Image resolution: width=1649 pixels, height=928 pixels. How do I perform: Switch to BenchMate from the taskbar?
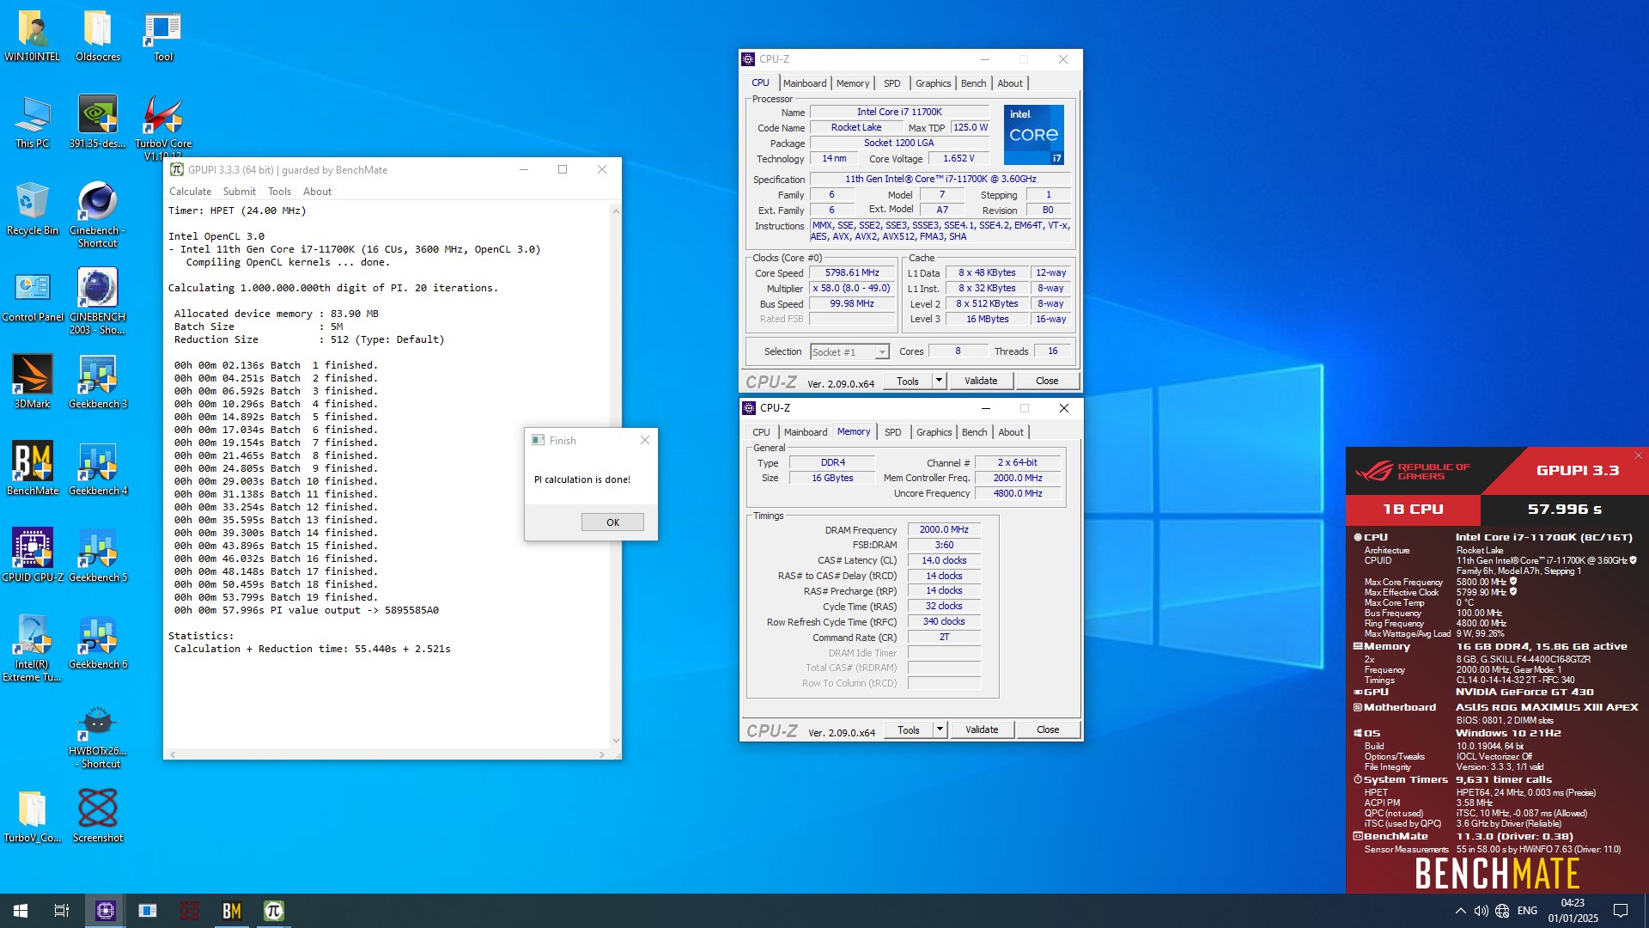(x=232, y=911)
